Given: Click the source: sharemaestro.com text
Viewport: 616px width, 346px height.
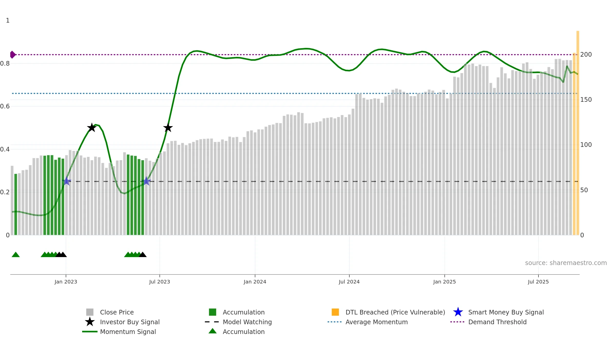Looking at the screenshot, I should [x=566, y=263].
